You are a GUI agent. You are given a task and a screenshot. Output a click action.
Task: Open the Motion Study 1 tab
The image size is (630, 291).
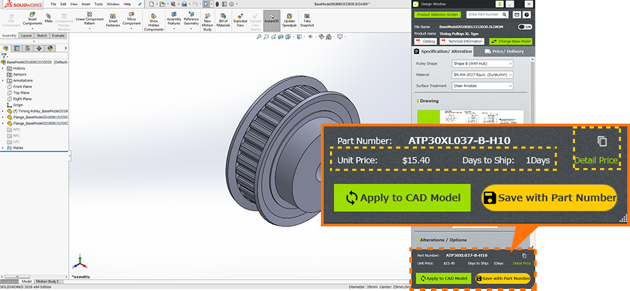49,281
